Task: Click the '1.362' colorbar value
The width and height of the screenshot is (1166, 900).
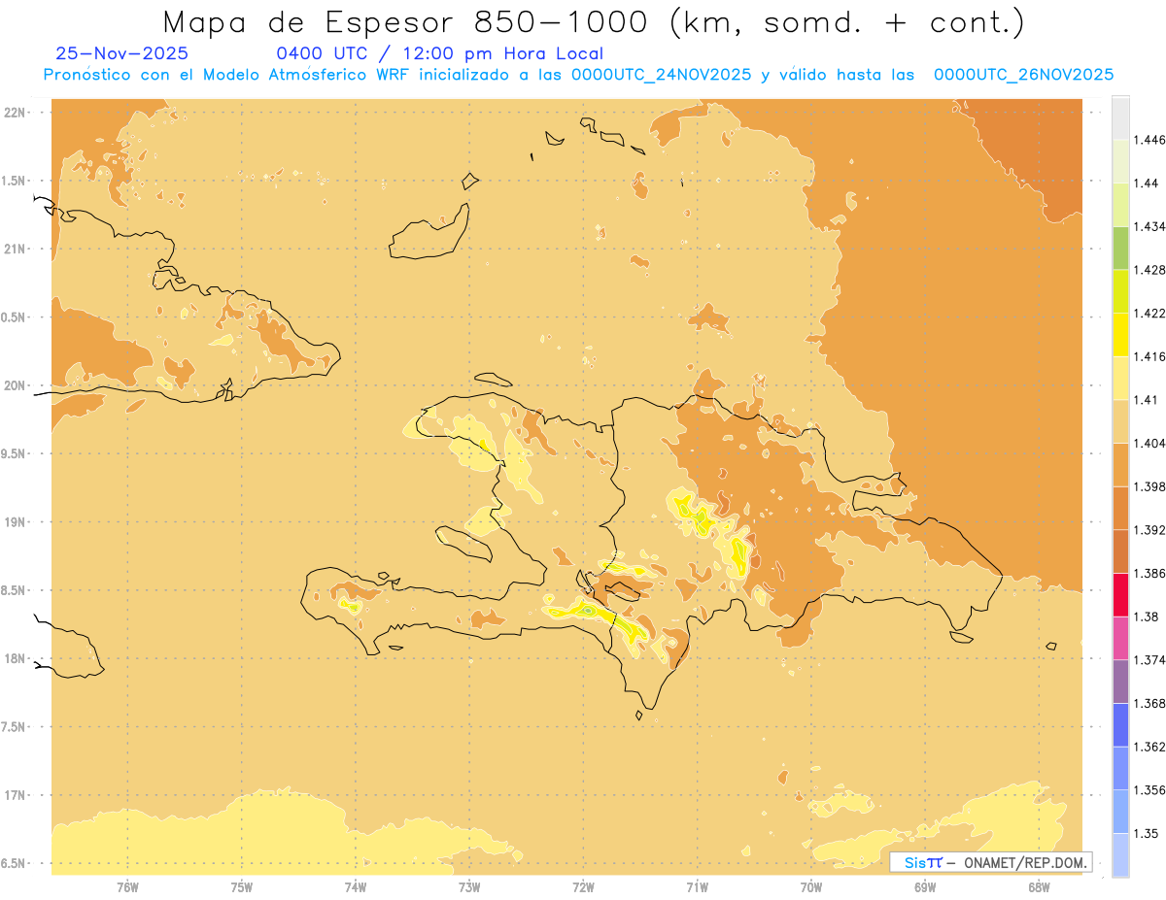Action: coord(1149,747)
